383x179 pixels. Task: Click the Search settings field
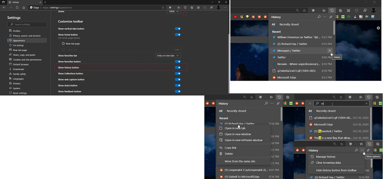[27, 24]
